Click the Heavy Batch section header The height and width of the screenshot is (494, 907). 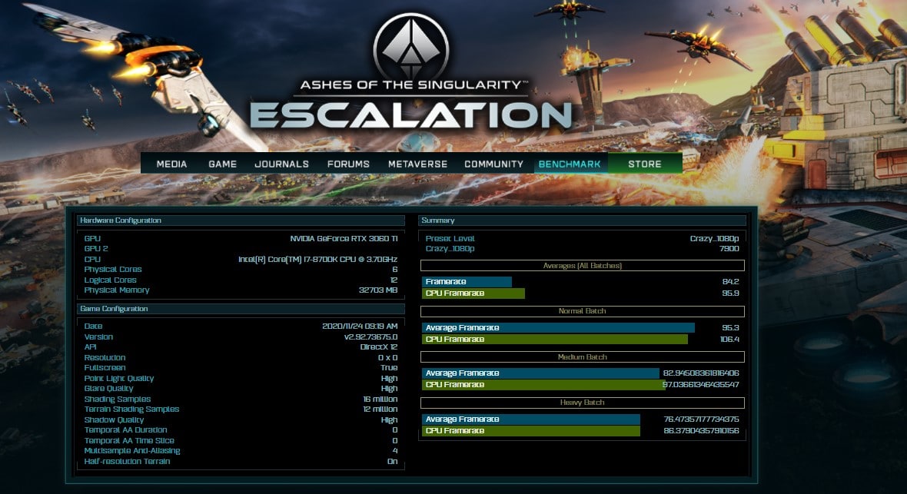tap(582, 403)
